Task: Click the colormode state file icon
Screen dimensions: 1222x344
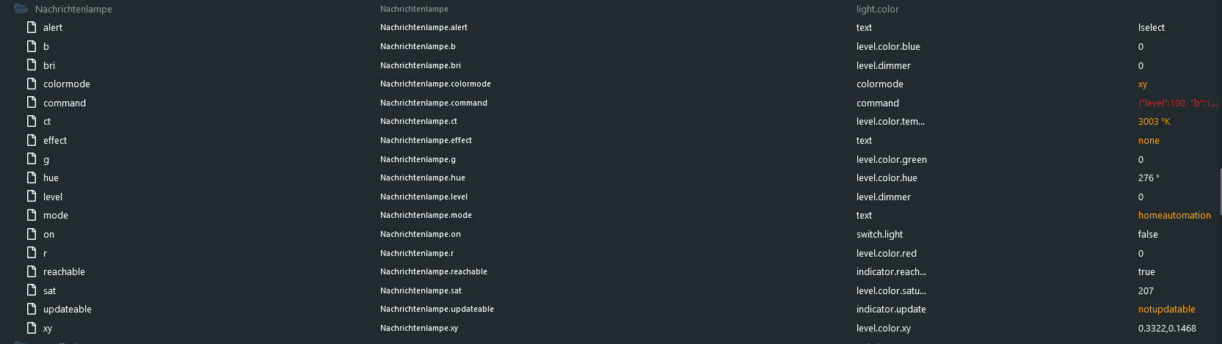Action: pos(32,84)
